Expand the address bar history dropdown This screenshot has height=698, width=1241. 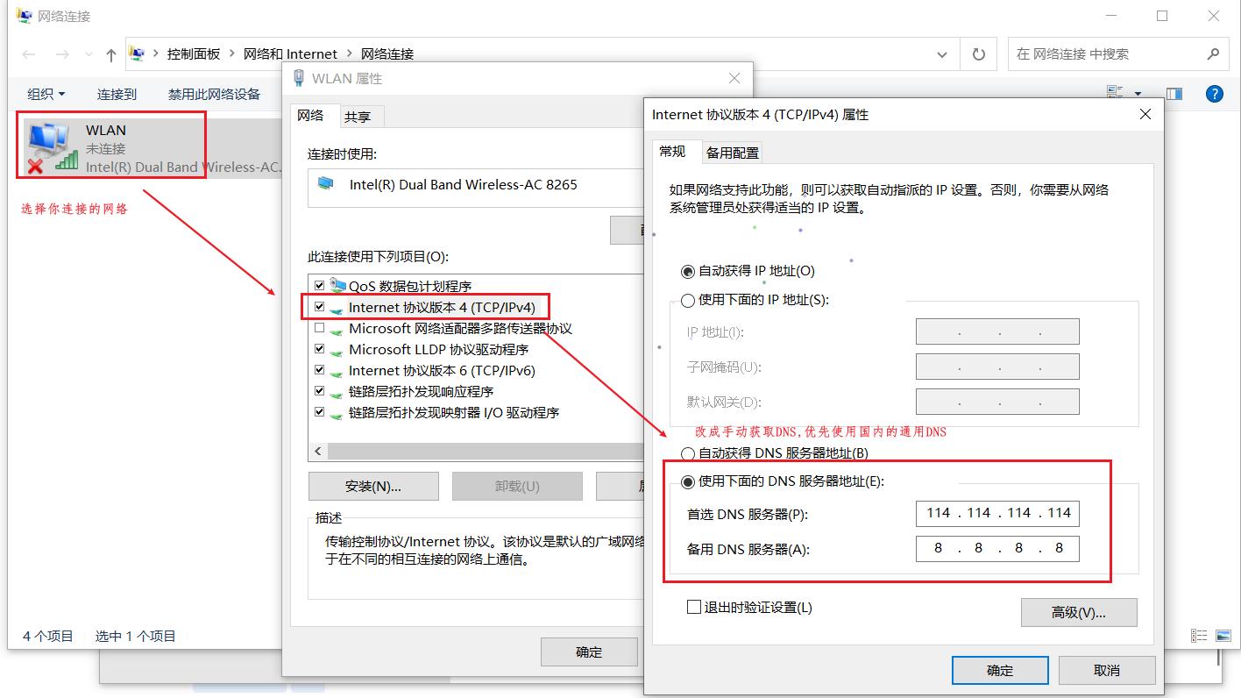click(942, 54)
